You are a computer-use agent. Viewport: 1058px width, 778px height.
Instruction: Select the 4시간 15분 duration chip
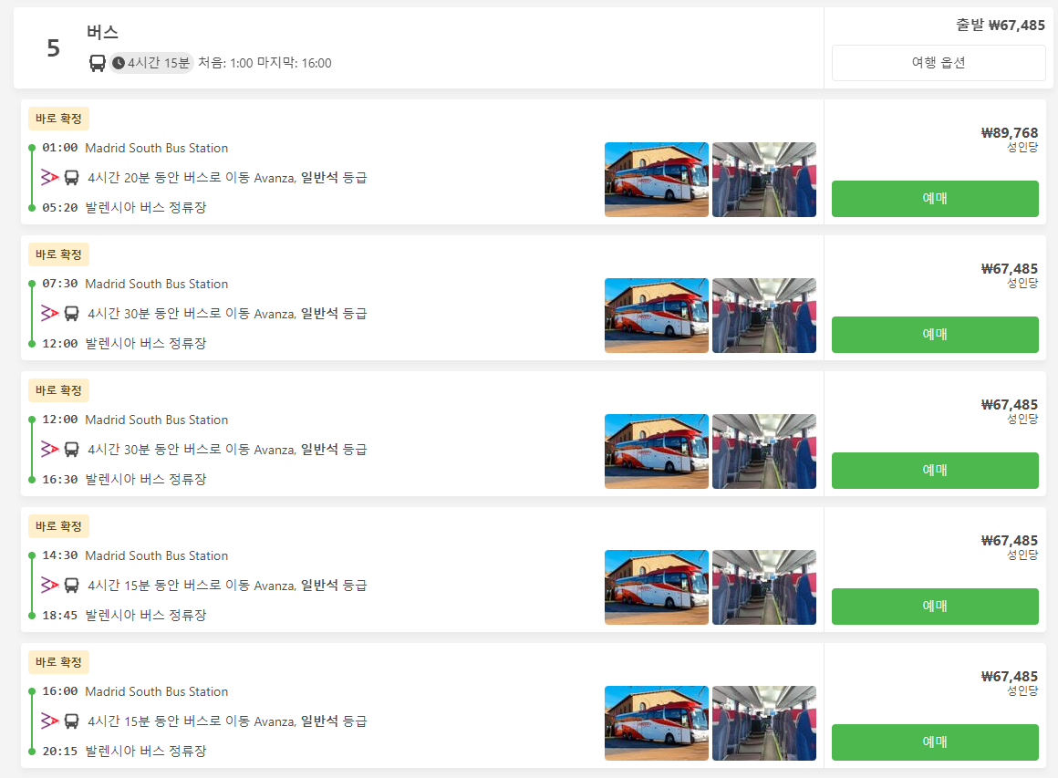point(151,63)
